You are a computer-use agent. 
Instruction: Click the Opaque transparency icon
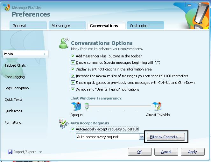click(x=76, y=107)
